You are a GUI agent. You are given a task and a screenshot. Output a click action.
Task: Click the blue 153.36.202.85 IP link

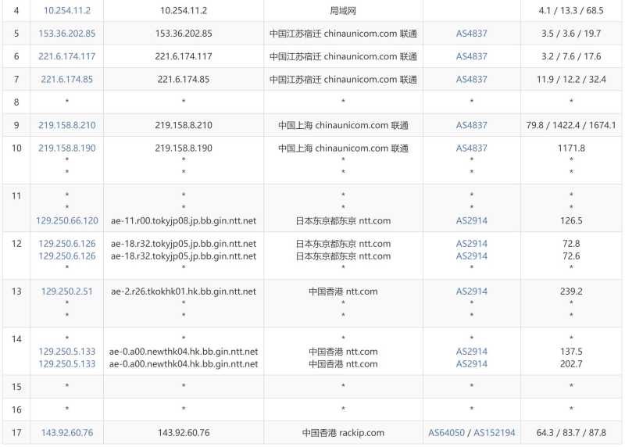66,34
